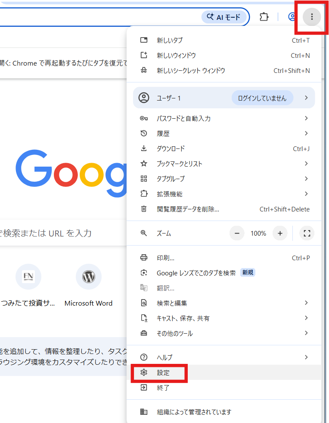The width and height of the screenshot is (329, 423).
Task: Open the ユーザー 1 profile row
Action: [224, 98]
